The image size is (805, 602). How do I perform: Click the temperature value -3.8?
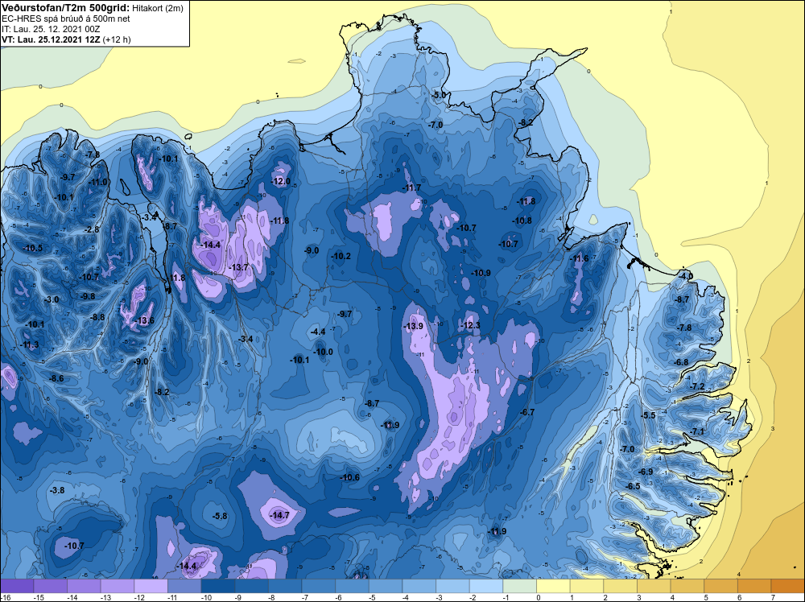click(57, 490)
